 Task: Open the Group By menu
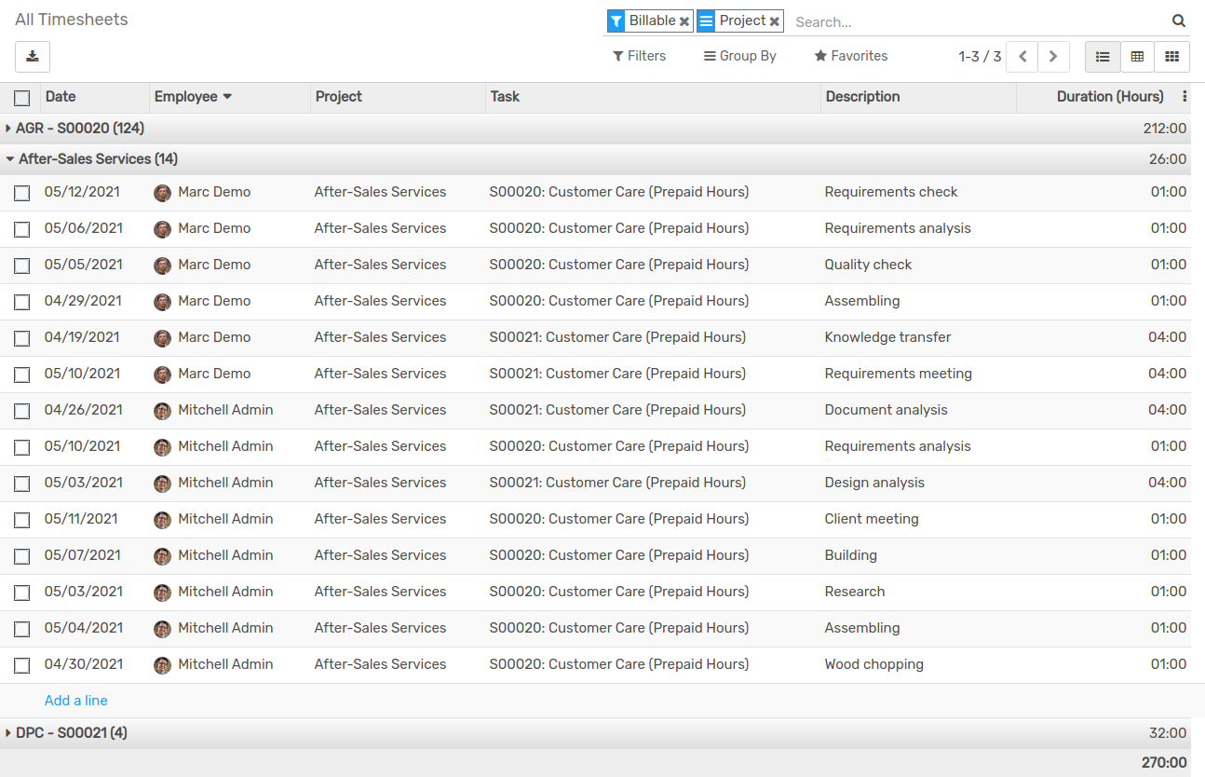click(739, 56)
